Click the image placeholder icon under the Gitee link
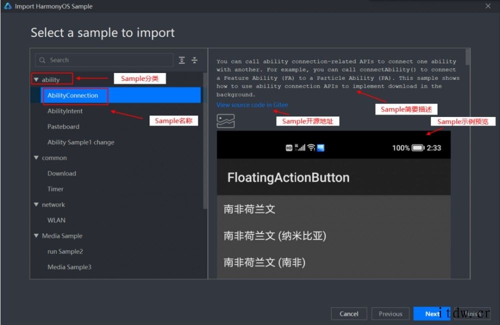This screenshot has width=500, height=325. click(226, 121)
